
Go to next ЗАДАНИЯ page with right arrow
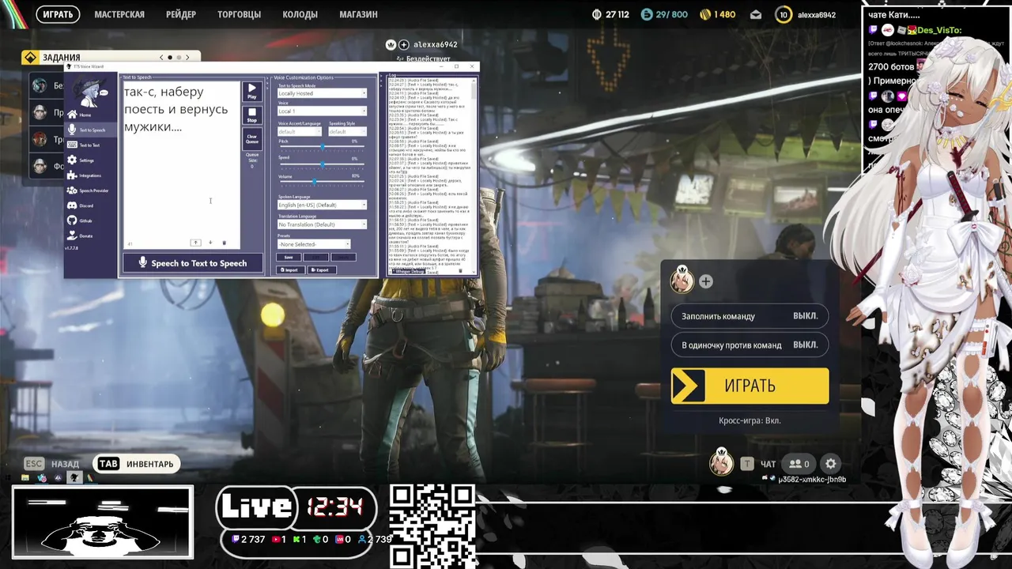tap(187, 57)
